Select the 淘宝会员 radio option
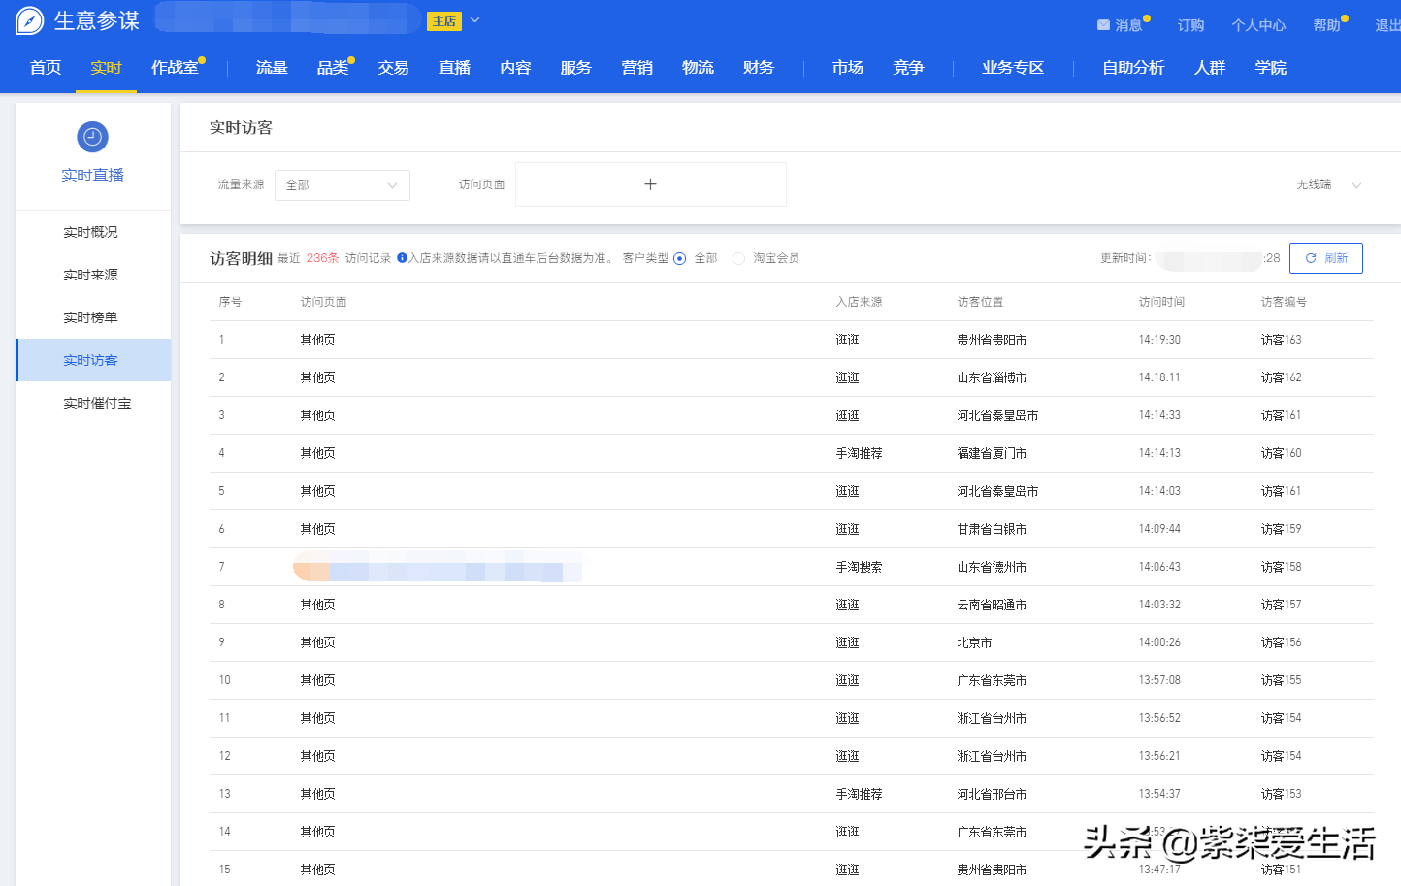This screenshot has height=886, width=1401. [739, 258]
